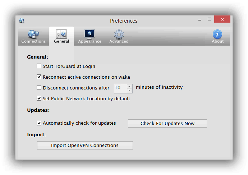Toggle Set Public Network Location by default
This screenshot has height=175, width=248.
tap(39, 98)
